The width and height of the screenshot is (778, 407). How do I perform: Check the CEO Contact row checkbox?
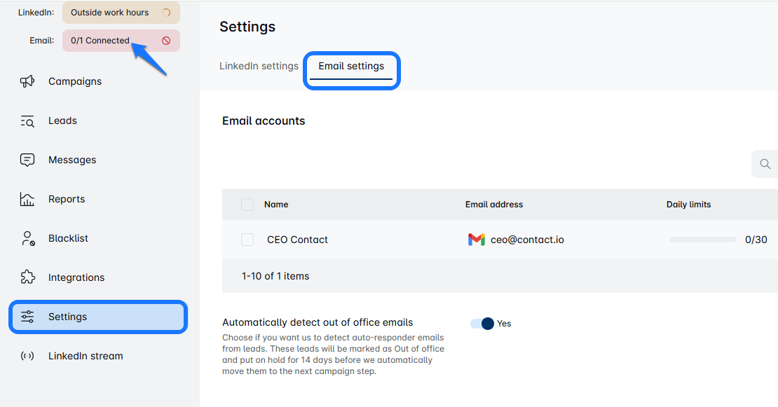247,239
